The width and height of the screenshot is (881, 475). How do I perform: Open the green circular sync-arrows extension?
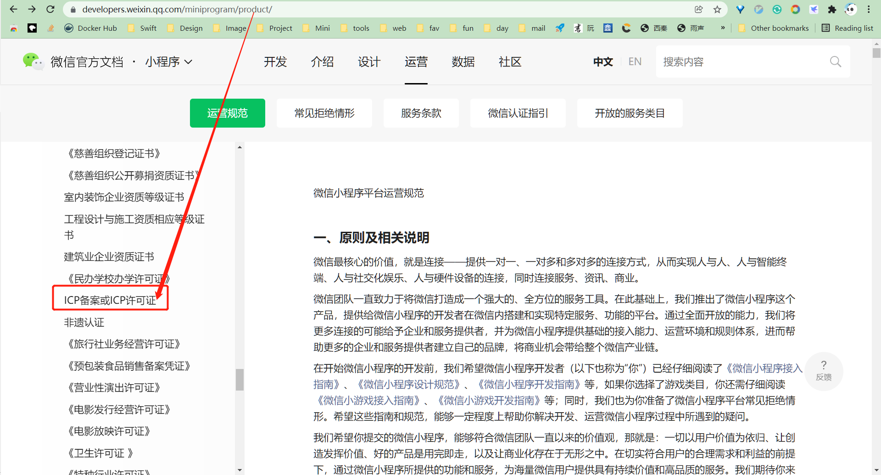777,9
